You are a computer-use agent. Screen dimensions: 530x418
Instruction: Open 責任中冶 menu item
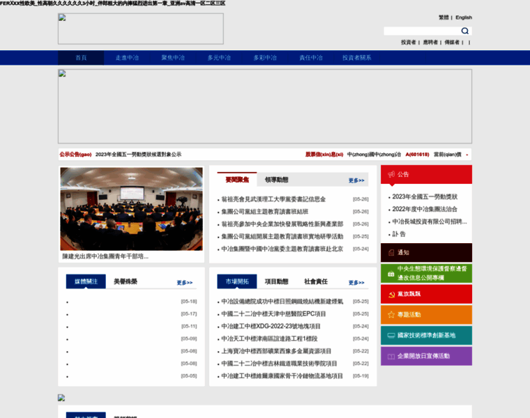point(311,58)
